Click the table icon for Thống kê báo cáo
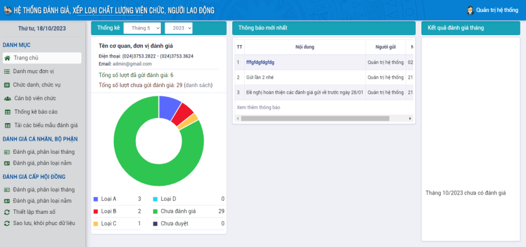 [x=8, y=111]
